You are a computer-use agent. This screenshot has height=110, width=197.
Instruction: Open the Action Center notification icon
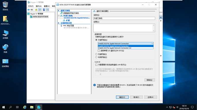(x=192, y=107)
